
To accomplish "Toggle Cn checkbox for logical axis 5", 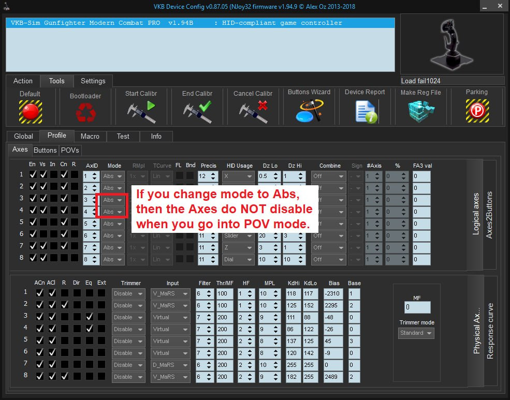I will [64, 222].
